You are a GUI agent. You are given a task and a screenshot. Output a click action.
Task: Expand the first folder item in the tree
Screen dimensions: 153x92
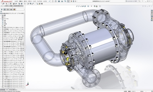[1, 15]
